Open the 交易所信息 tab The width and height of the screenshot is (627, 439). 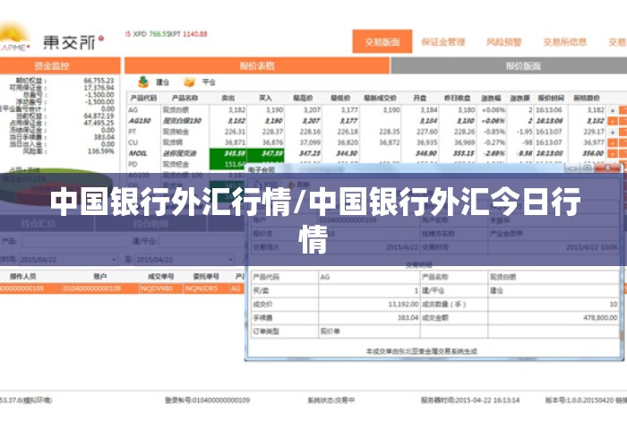(x=564, y=41)
